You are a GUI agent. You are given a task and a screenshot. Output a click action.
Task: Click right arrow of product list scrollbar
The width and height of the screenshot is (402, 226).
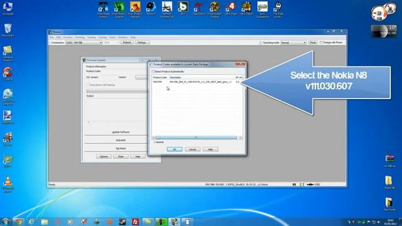coord(241,138)
